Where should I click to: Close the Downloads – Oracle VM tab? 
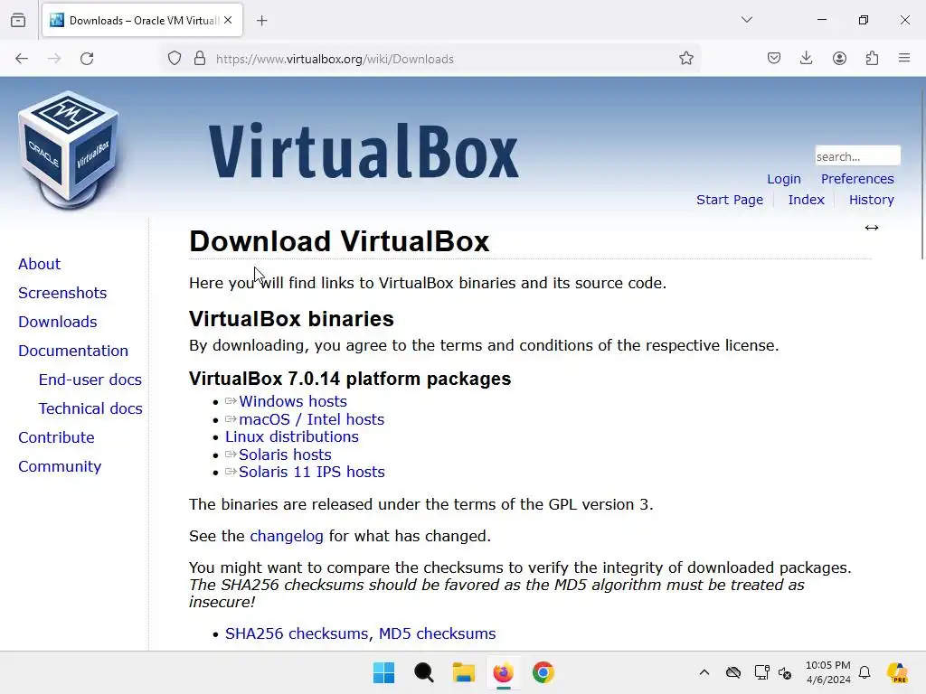tap(228, 20)
